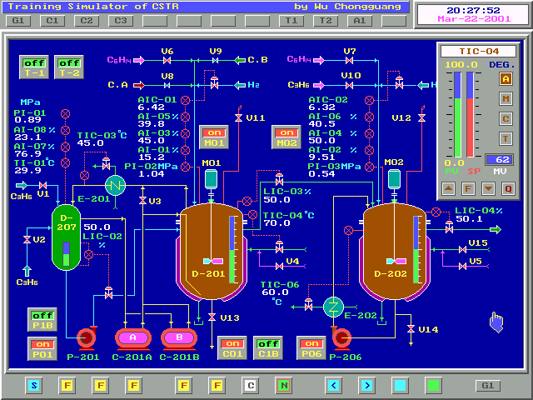Toggle the T-1 off switch
Viewport: 533px width, 400px height.
(34, 67)
